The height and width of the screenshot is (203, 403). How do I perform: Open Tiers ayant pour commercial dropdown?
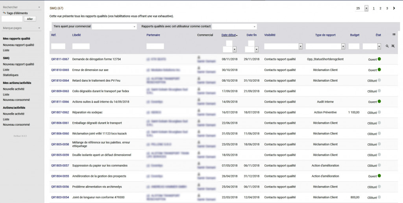[135, 27]
